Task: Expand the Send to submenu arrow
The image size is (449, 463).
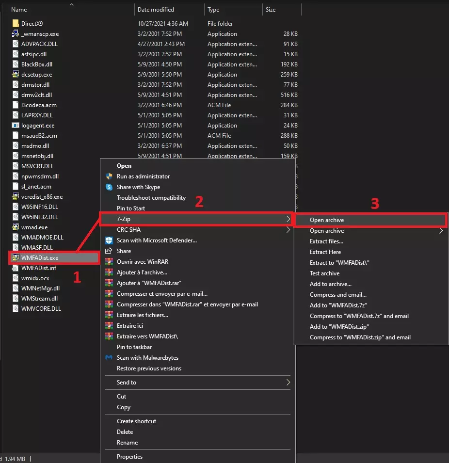Action: pyautogui.click(x=288, y=383)
